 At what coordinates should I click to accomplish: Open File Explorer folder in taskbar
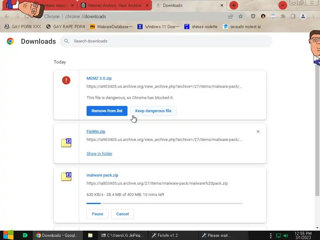coord(90,235)
